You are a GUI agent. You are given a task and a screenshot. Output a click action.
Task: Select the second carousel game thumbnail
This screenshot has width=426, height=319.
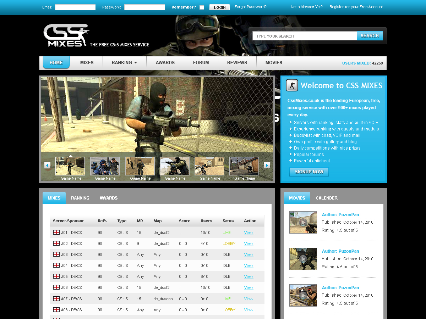pyautogui.click(x=105, y=166)
